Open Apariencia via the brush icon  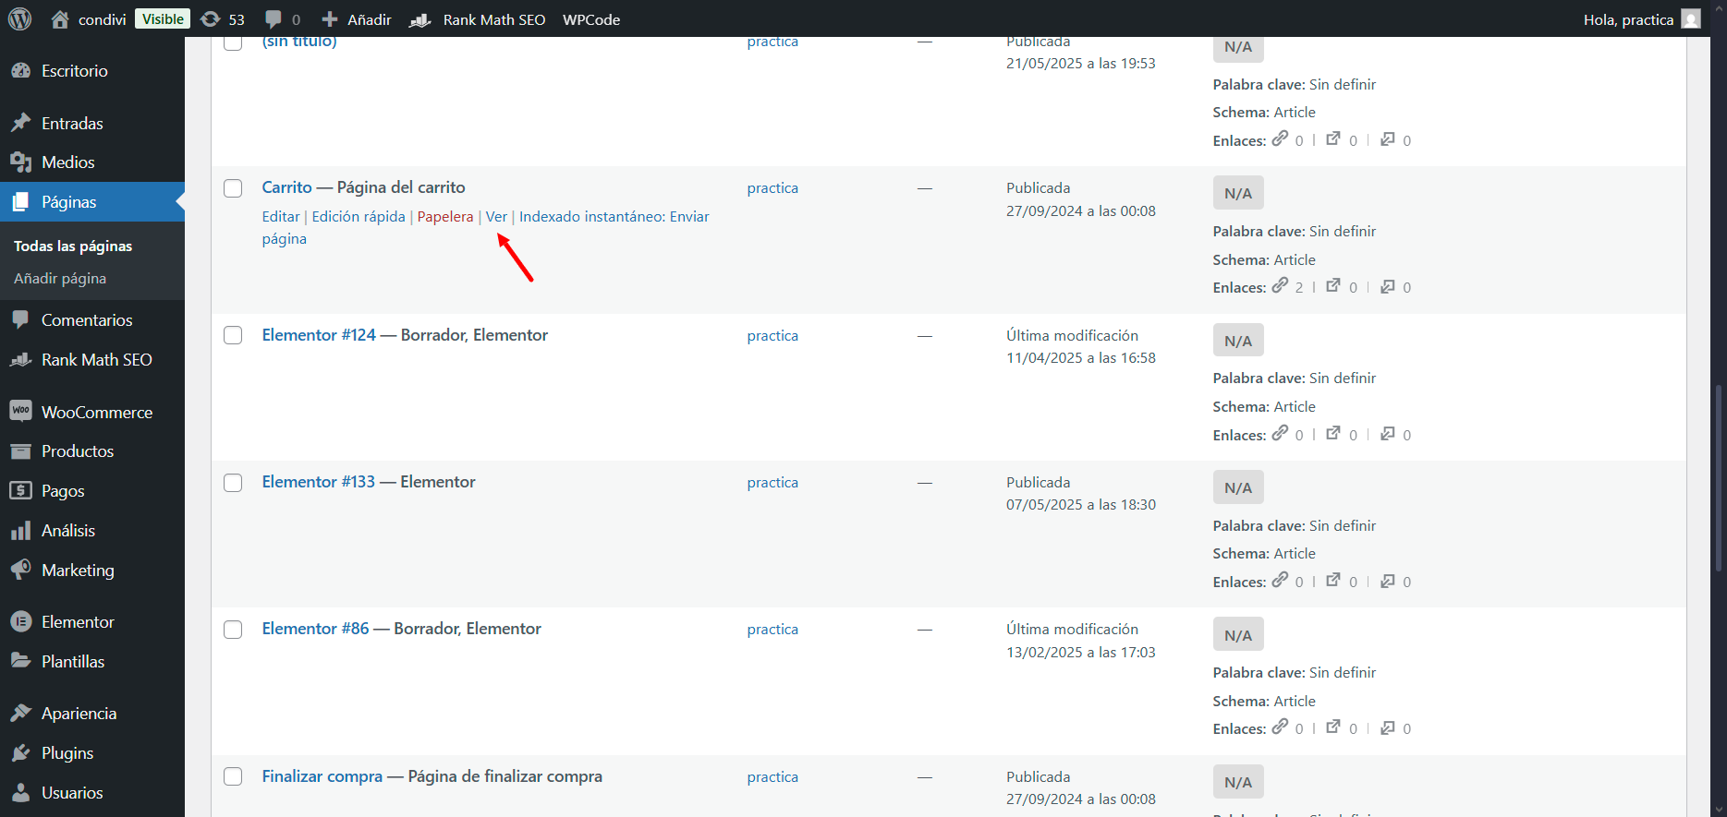[20, 714]
